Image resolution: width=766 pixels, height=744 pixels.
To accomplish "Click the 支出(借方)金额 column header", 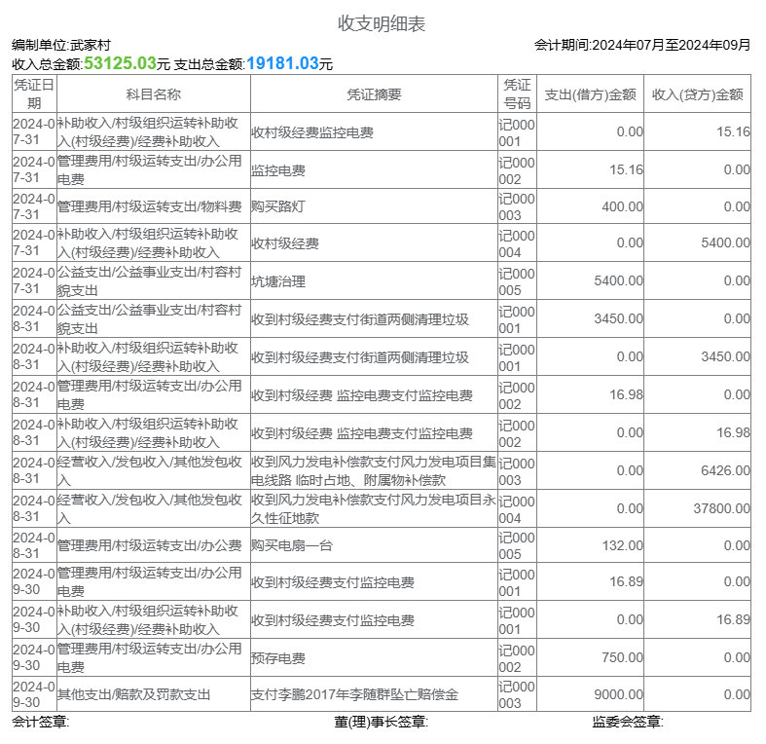I will click(590, 94).
